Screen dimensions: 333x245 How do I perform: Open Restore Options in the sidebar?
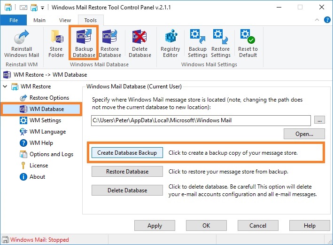[x=49, y=98]
